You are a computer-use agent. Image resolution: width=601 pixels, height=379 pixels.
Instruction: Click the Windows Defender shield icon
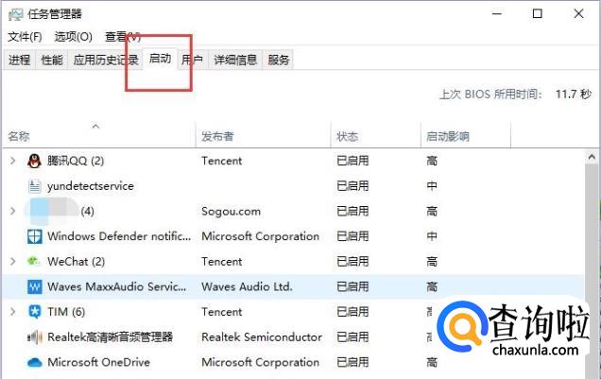click(x=35, y=236)
